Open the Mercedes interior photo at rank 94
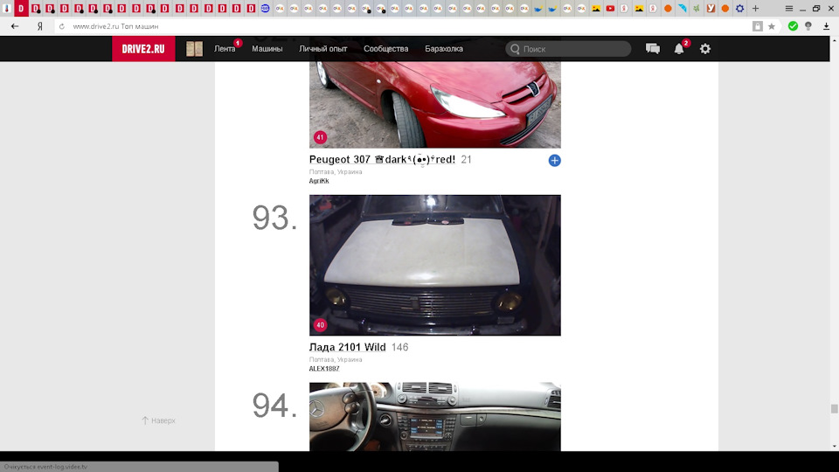 [x=435, y=416]
